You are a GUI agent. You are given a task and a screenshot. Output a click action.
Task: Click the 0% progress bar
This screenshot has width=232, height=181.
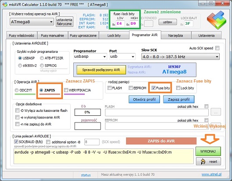(x=87, y=112)
